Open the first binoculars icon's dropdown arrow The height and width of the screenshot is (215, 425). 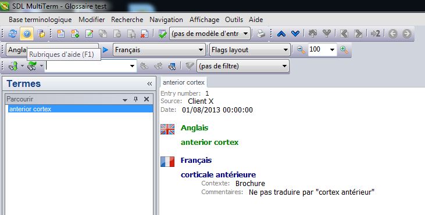pos(22,66)
